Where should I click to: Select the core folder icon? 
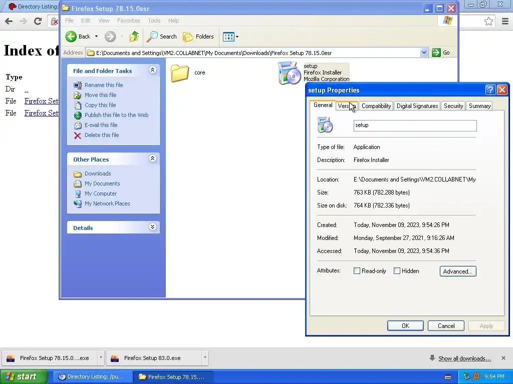pos(180,73)
